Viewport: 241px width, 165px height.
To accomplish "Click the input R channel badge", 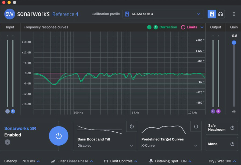I will coord(13,111).
